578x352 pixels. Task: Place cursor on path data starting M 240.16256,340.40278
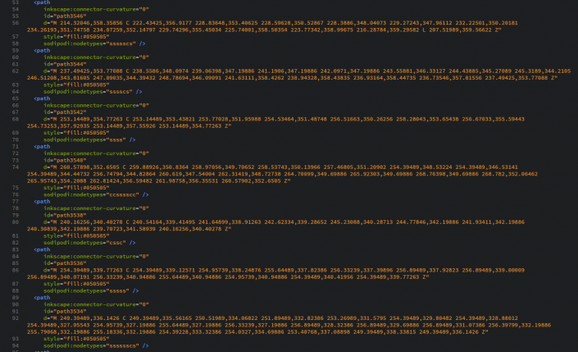[x=275, y=226]
